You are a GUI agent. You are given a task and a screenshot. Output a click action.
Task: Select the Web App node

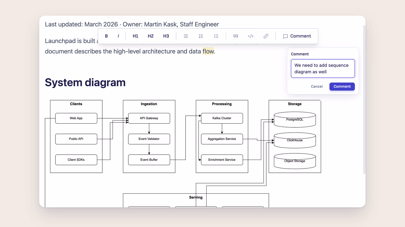[76, 118]
